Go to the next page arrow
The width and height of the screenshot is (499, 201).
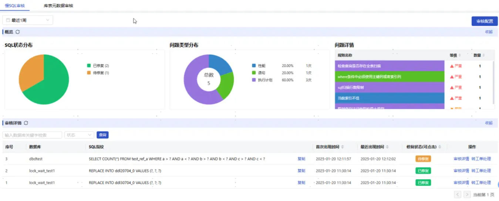[467, 194]
